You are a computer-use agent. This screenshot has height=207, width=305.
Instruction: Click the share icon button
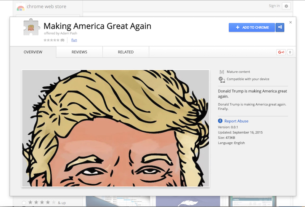click(280, 27)
